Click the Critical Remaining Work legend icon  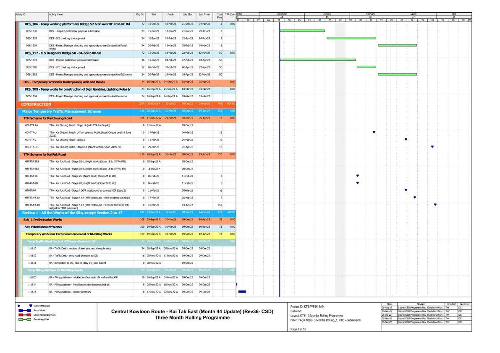tap(25, 315)
